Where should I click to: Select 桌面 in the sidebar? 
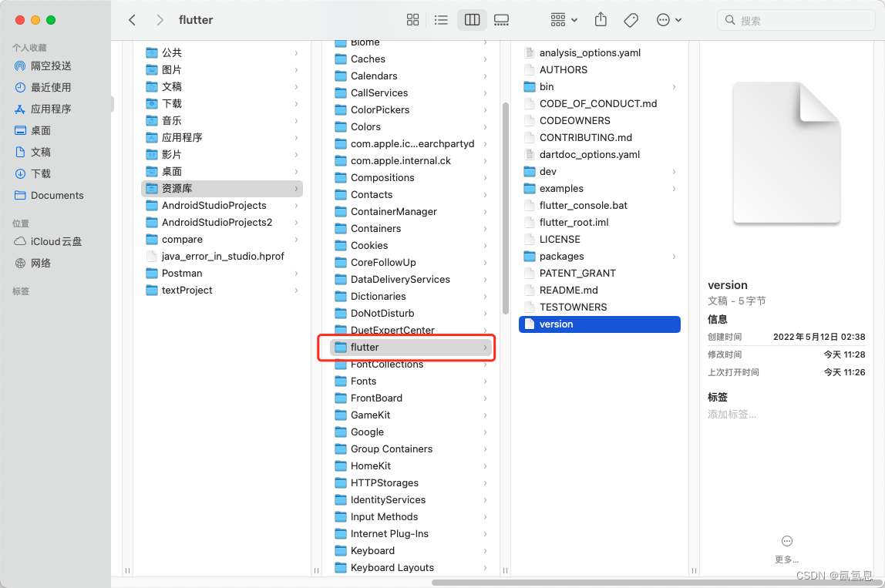41,130
